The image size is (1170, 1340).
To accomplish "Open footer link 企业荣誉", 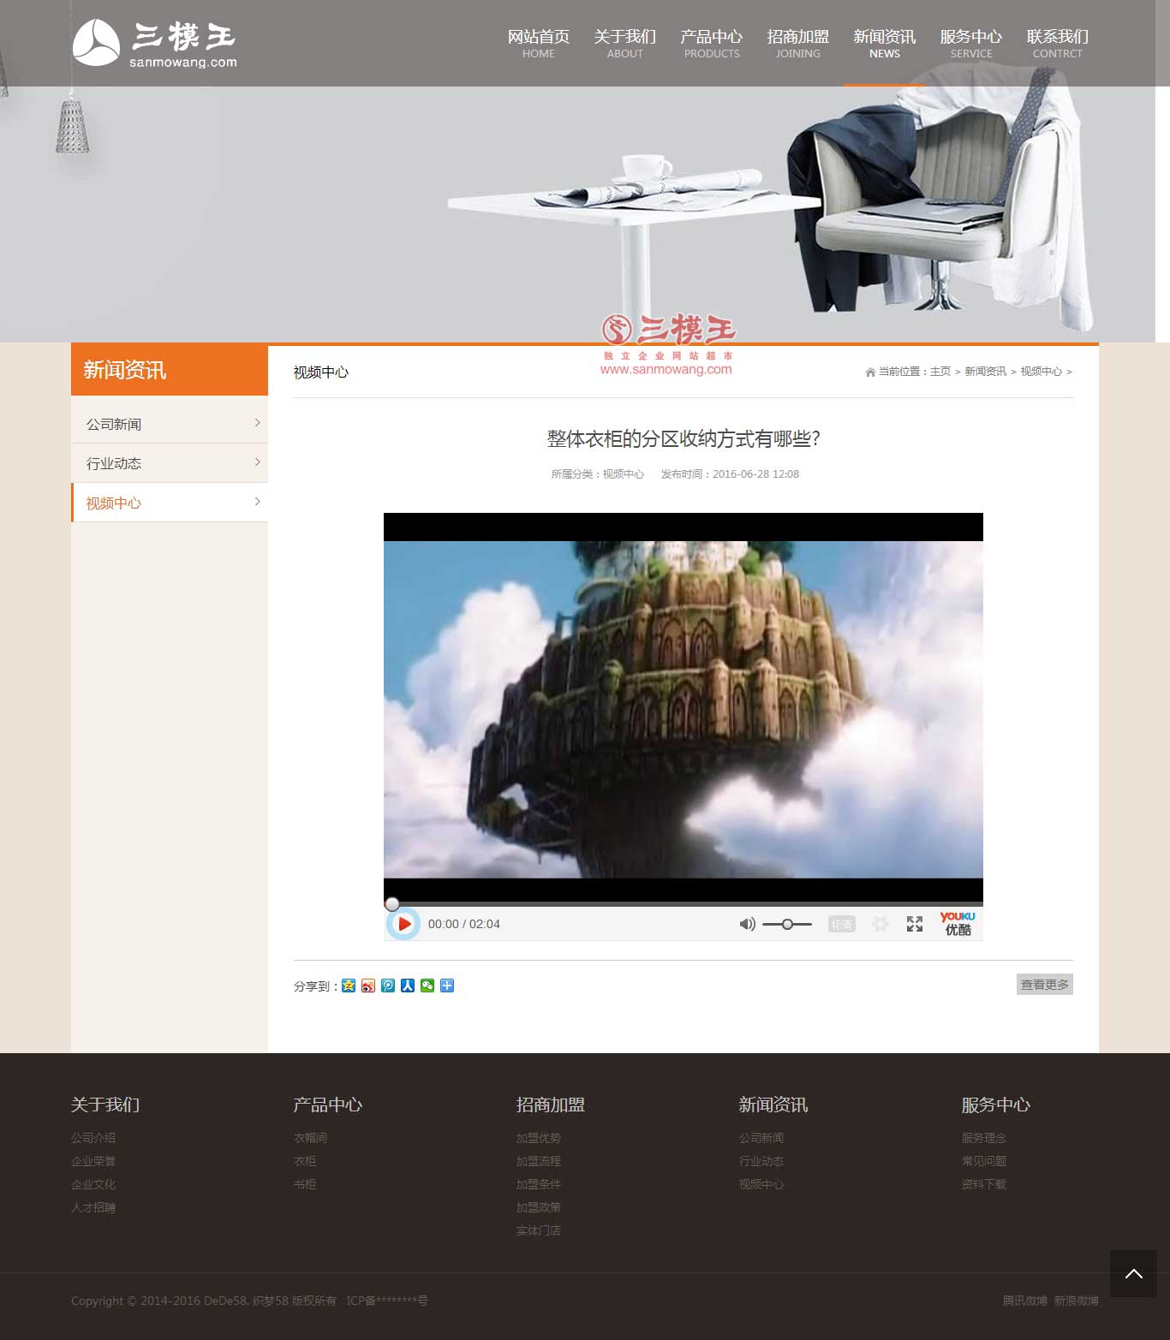I will (x=93, y=1161).
